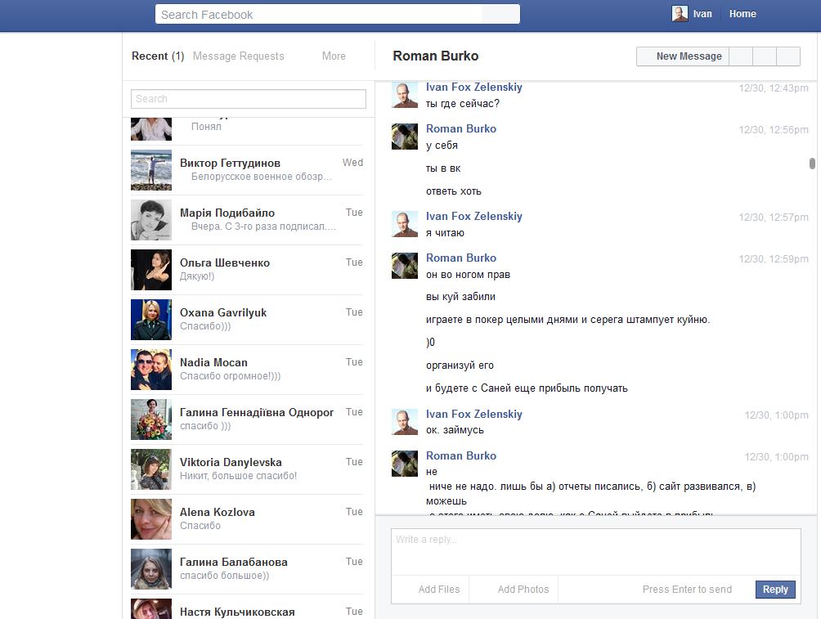This screenshot has height=619, width=821.
Task: Choose Add Photos below reply field
Action: [x=523, y=590]
